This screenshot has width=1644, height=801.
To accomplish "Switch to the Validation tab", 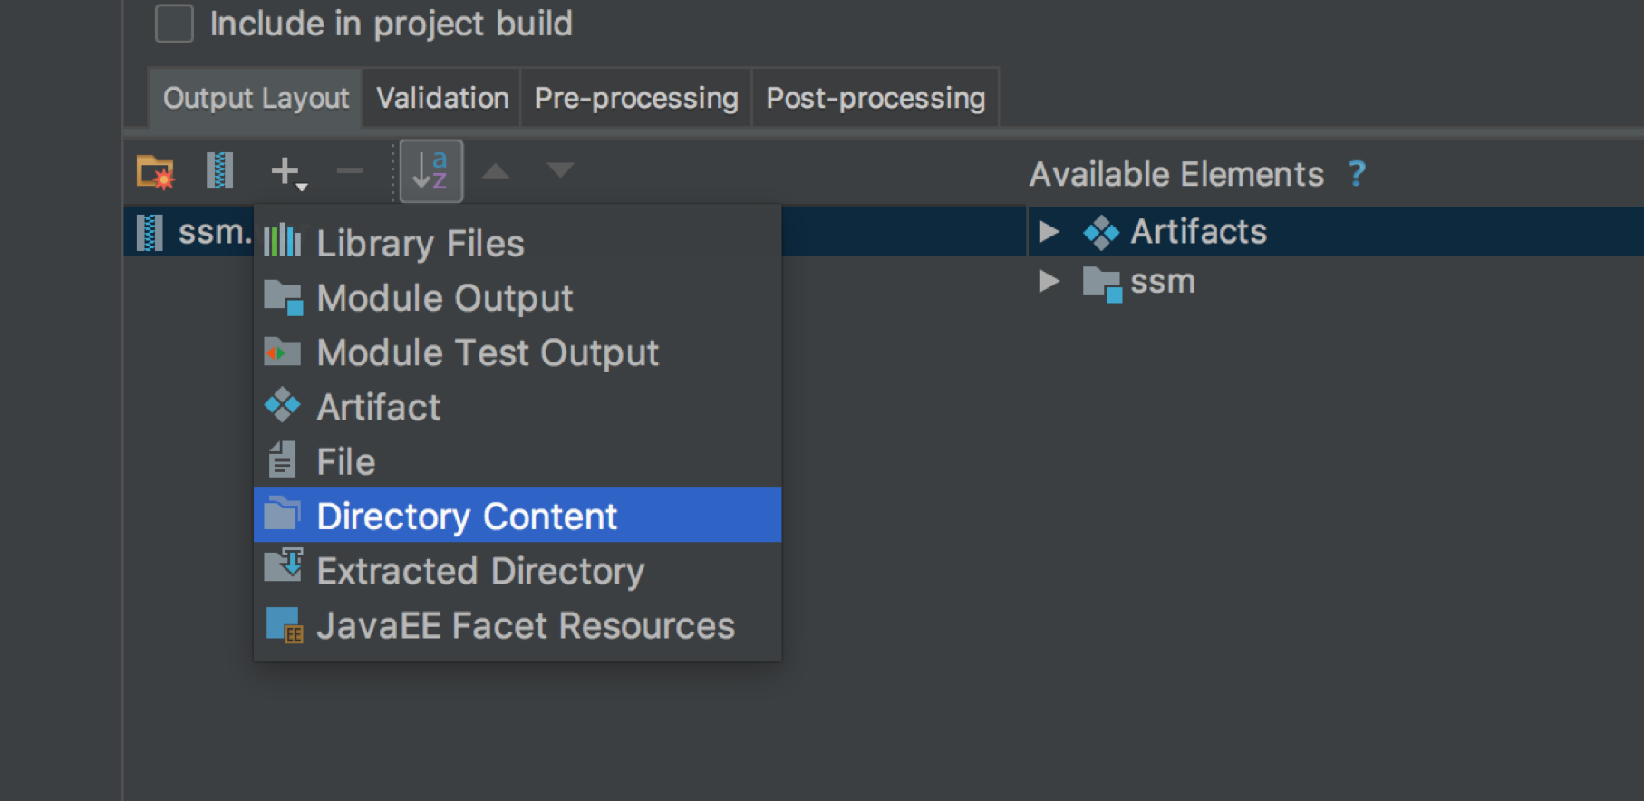I will [x=442, y=98].
